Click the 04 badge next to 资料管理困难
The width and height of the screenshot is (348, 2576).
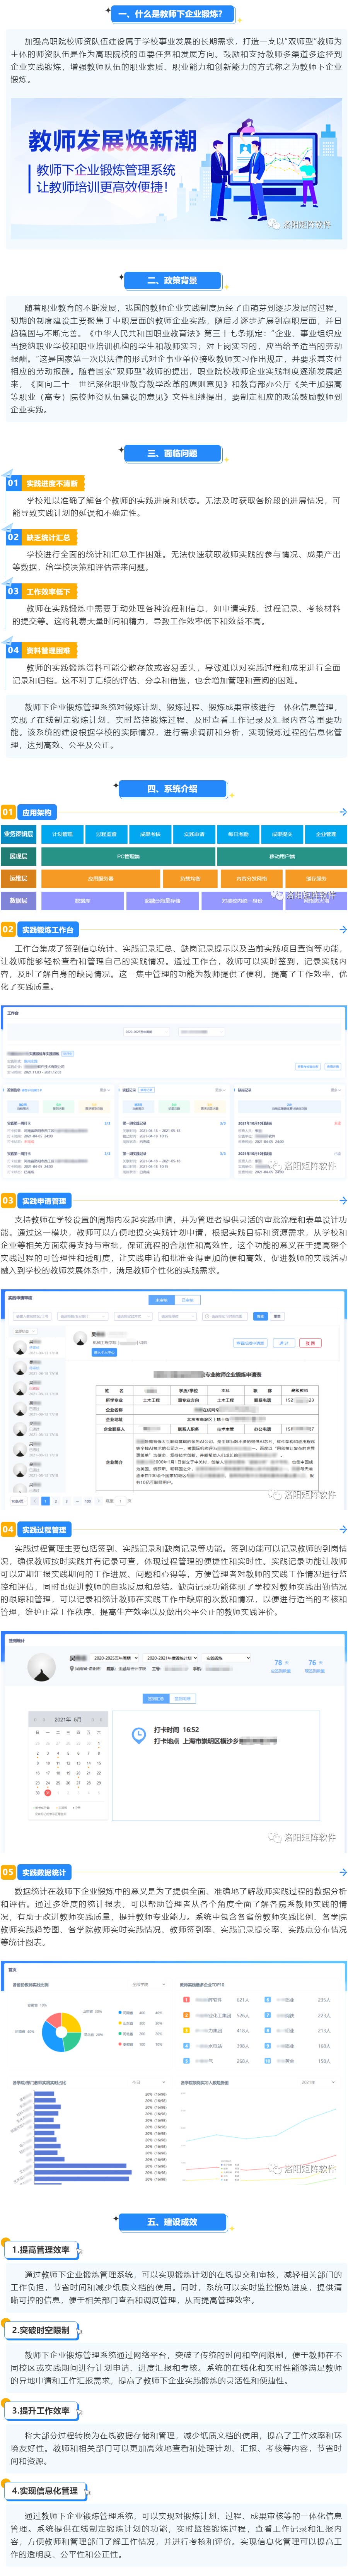click(x=13, y=650)
